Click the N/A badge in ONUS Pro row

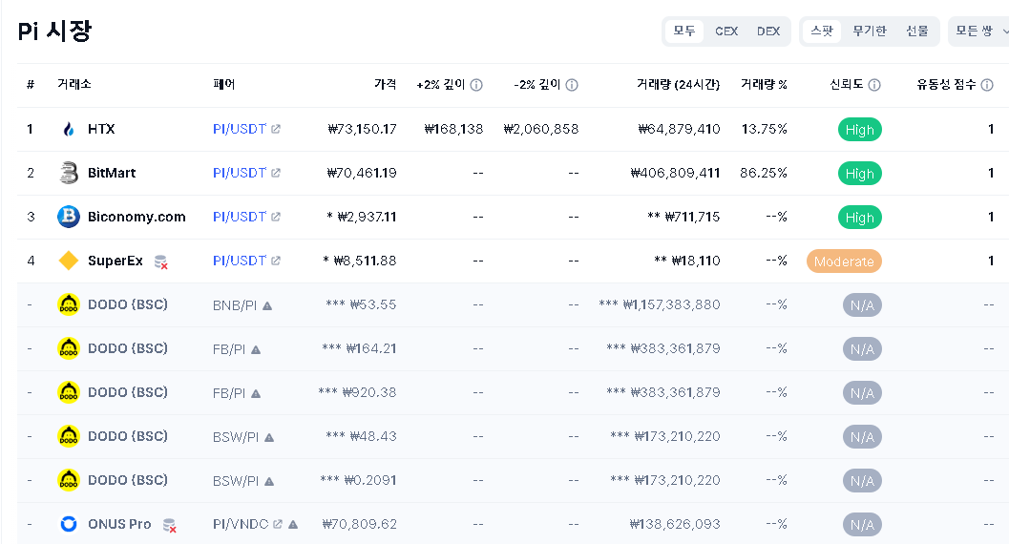pos(862,525)
